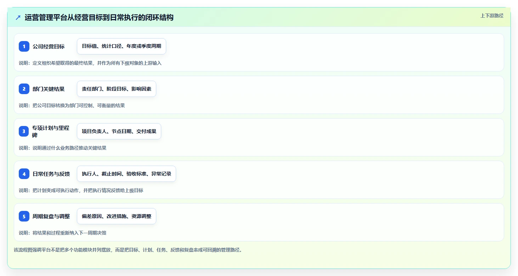Select the 日常任务与反馈 heading
The image size is (518, 276).
point(51,174)
